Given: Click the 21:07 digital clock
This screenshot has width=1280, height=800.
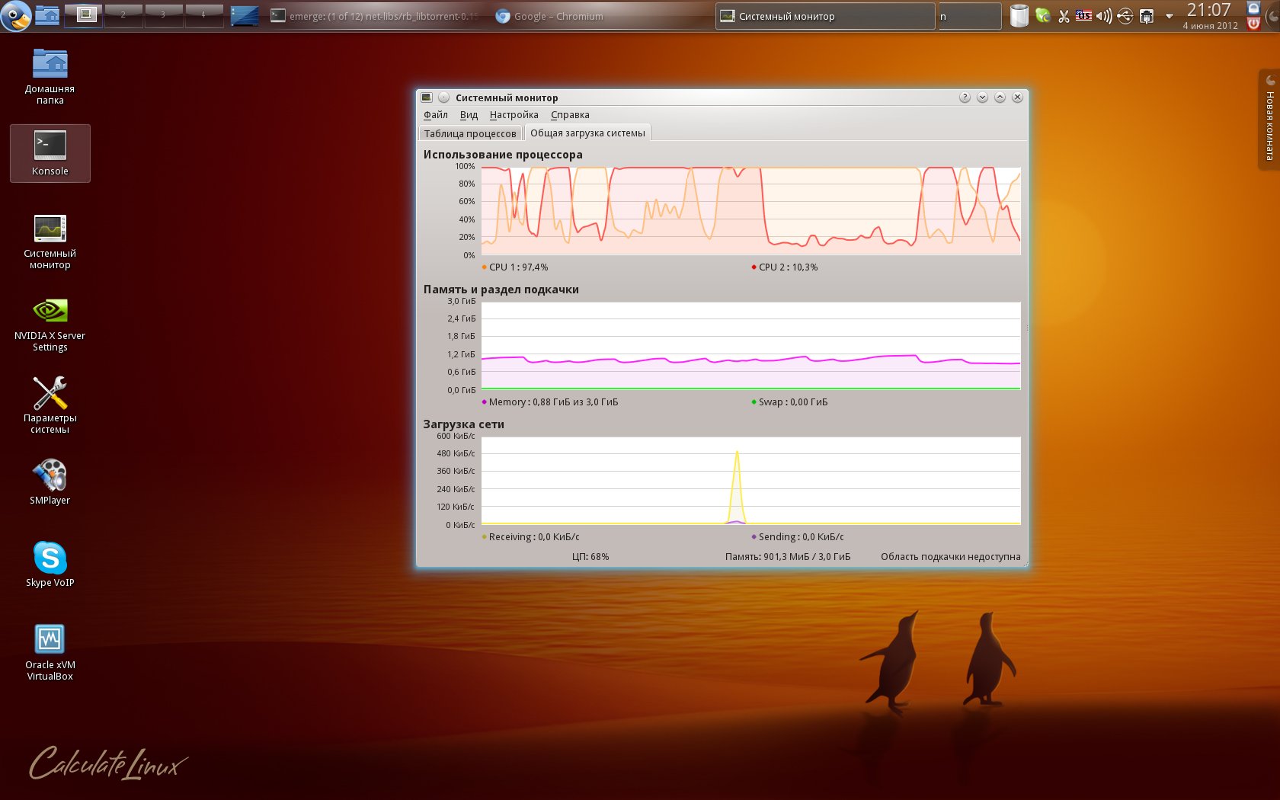Looking at the screenshot, I should (1209, 15).
